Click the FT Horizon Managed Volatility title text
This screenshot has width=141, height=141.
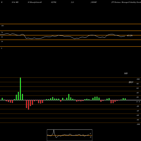coord(126,2)
